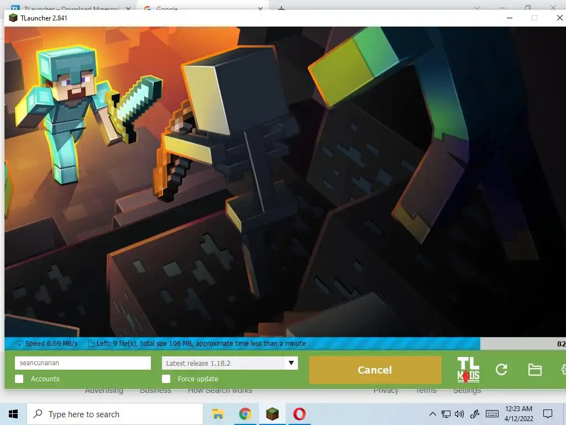
Task: Click the seancunanan username field
Action: (83, 363)
